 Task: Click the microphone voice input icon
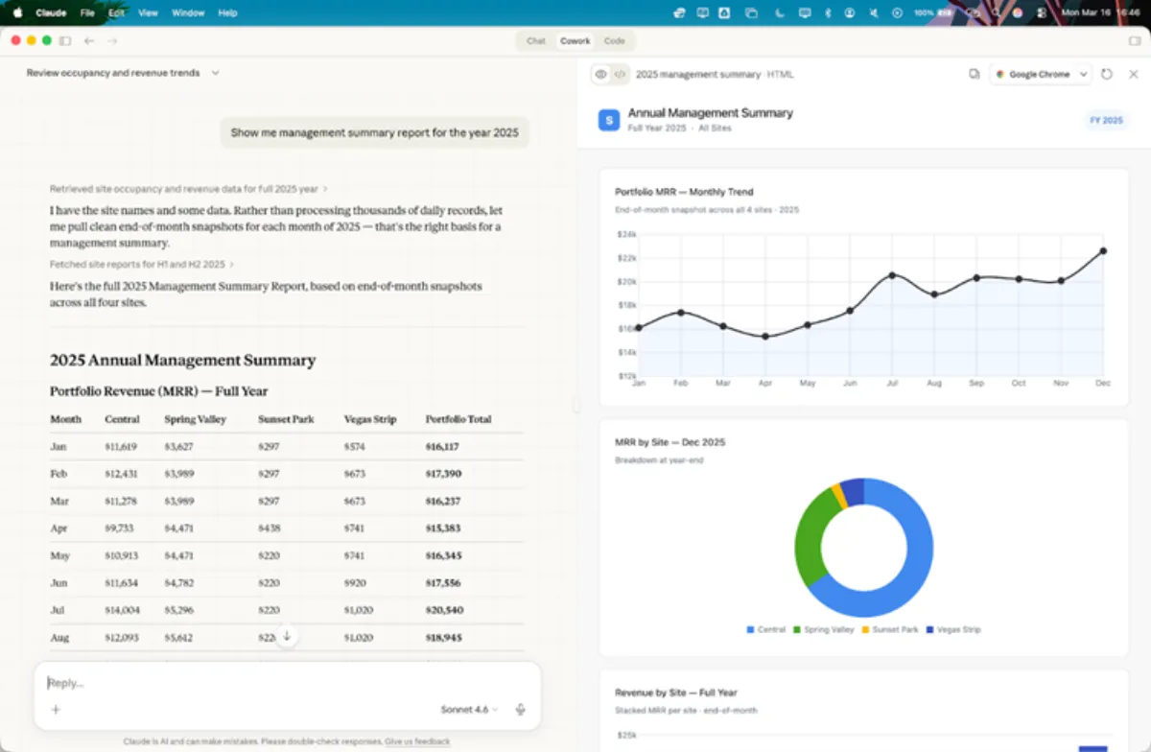tap(520, 710)
